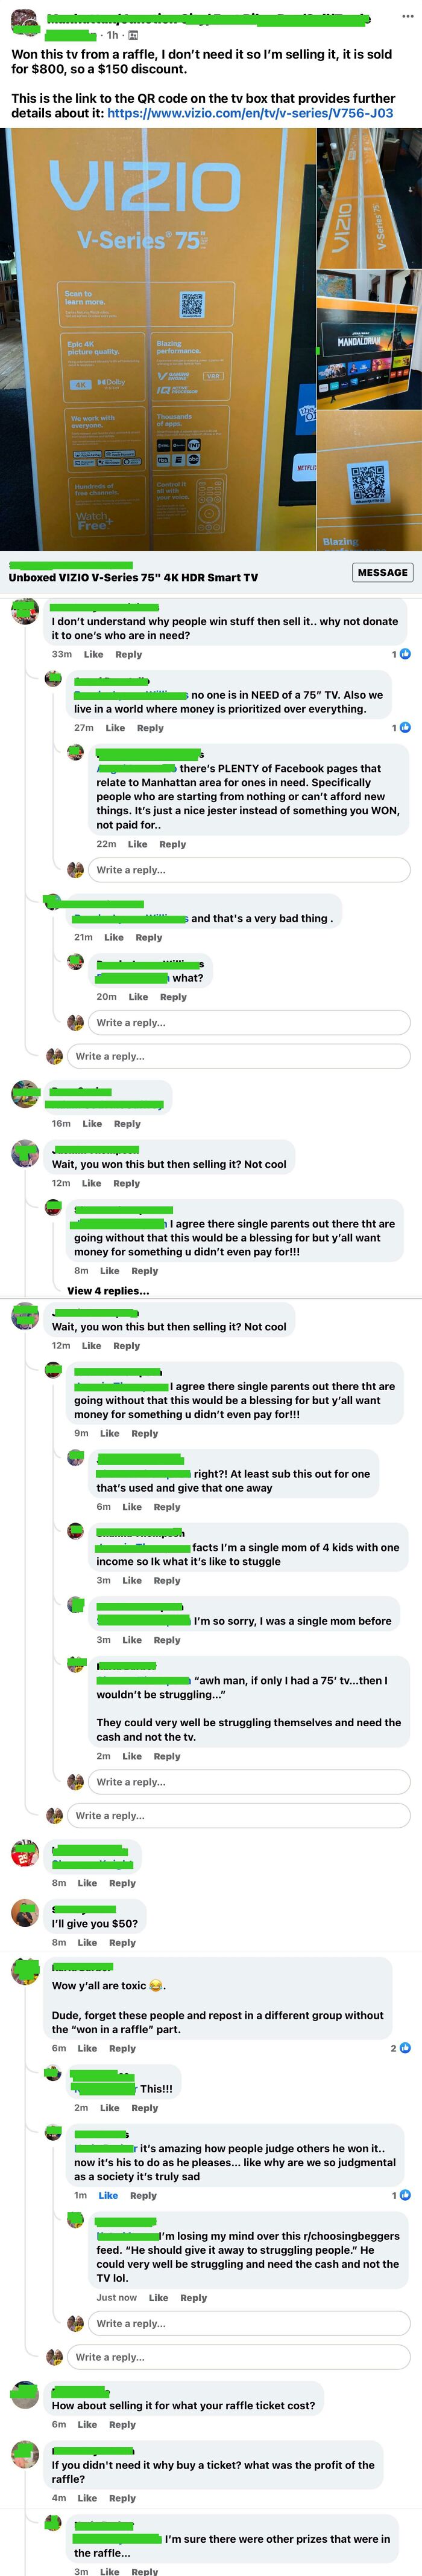Image resolution: width=422 pixels, height=2576 pixels.
Task: Reply to 'why buy a ticket' comment
Action: coord(122,2498)
